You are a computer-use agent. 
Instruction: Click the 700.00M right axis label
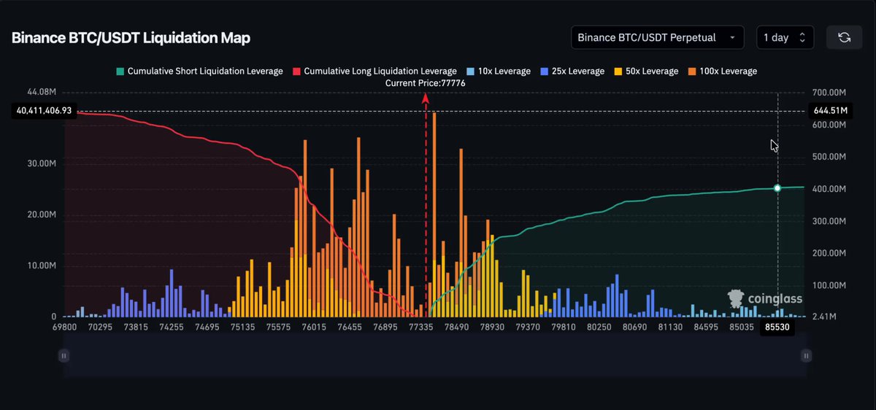(829, 93)
